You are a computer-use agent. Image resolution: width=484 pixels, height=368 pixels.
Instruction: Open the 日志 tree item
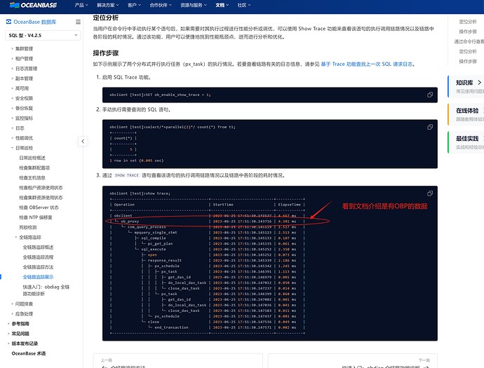coord(20,128)
